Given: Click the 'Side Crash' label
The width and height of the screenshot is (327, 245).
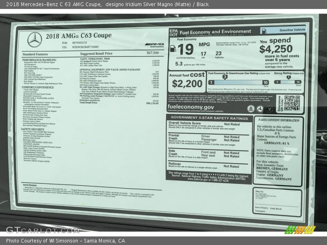Looking at the screenshot, I should tap(173, 152).
